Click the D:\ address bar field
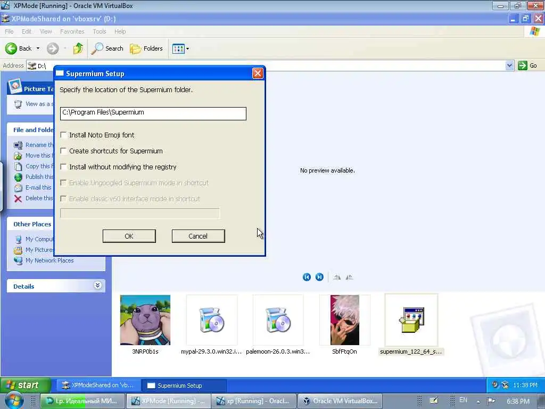545x409 pixels. (271, 66)
